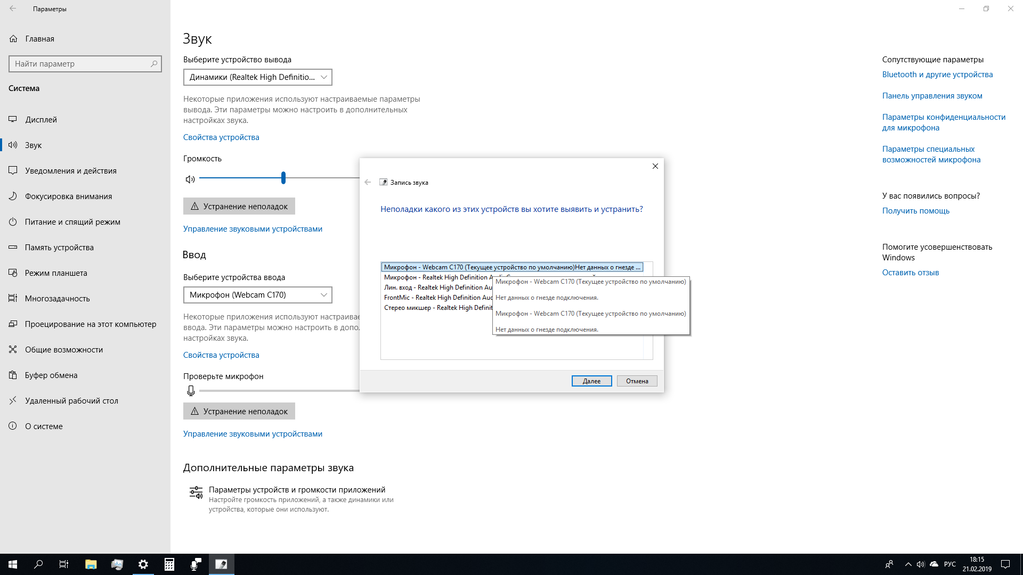Viewport: 1023px width, 575px height.
Task: Switch input language РУС indicator
Action: 949,564
